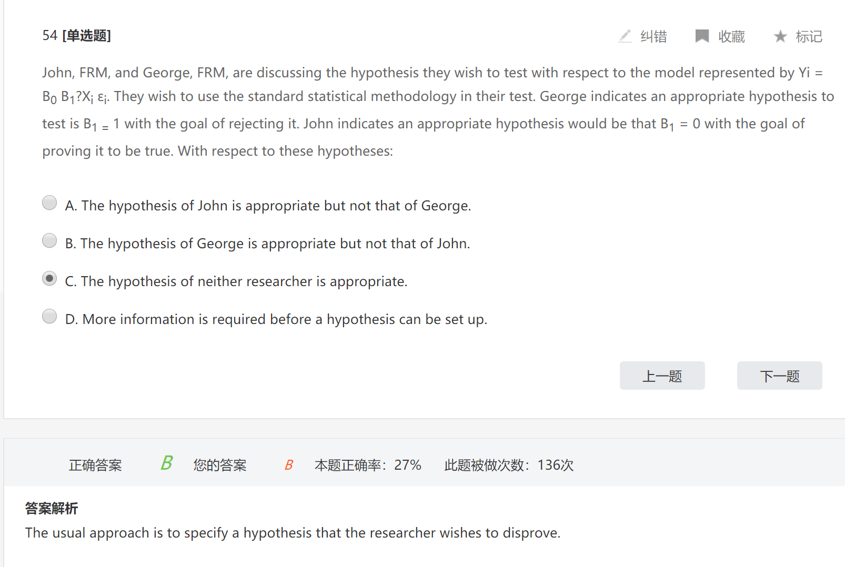
Task: Click the bookmark favorites icon
Action: click(702, 36)
